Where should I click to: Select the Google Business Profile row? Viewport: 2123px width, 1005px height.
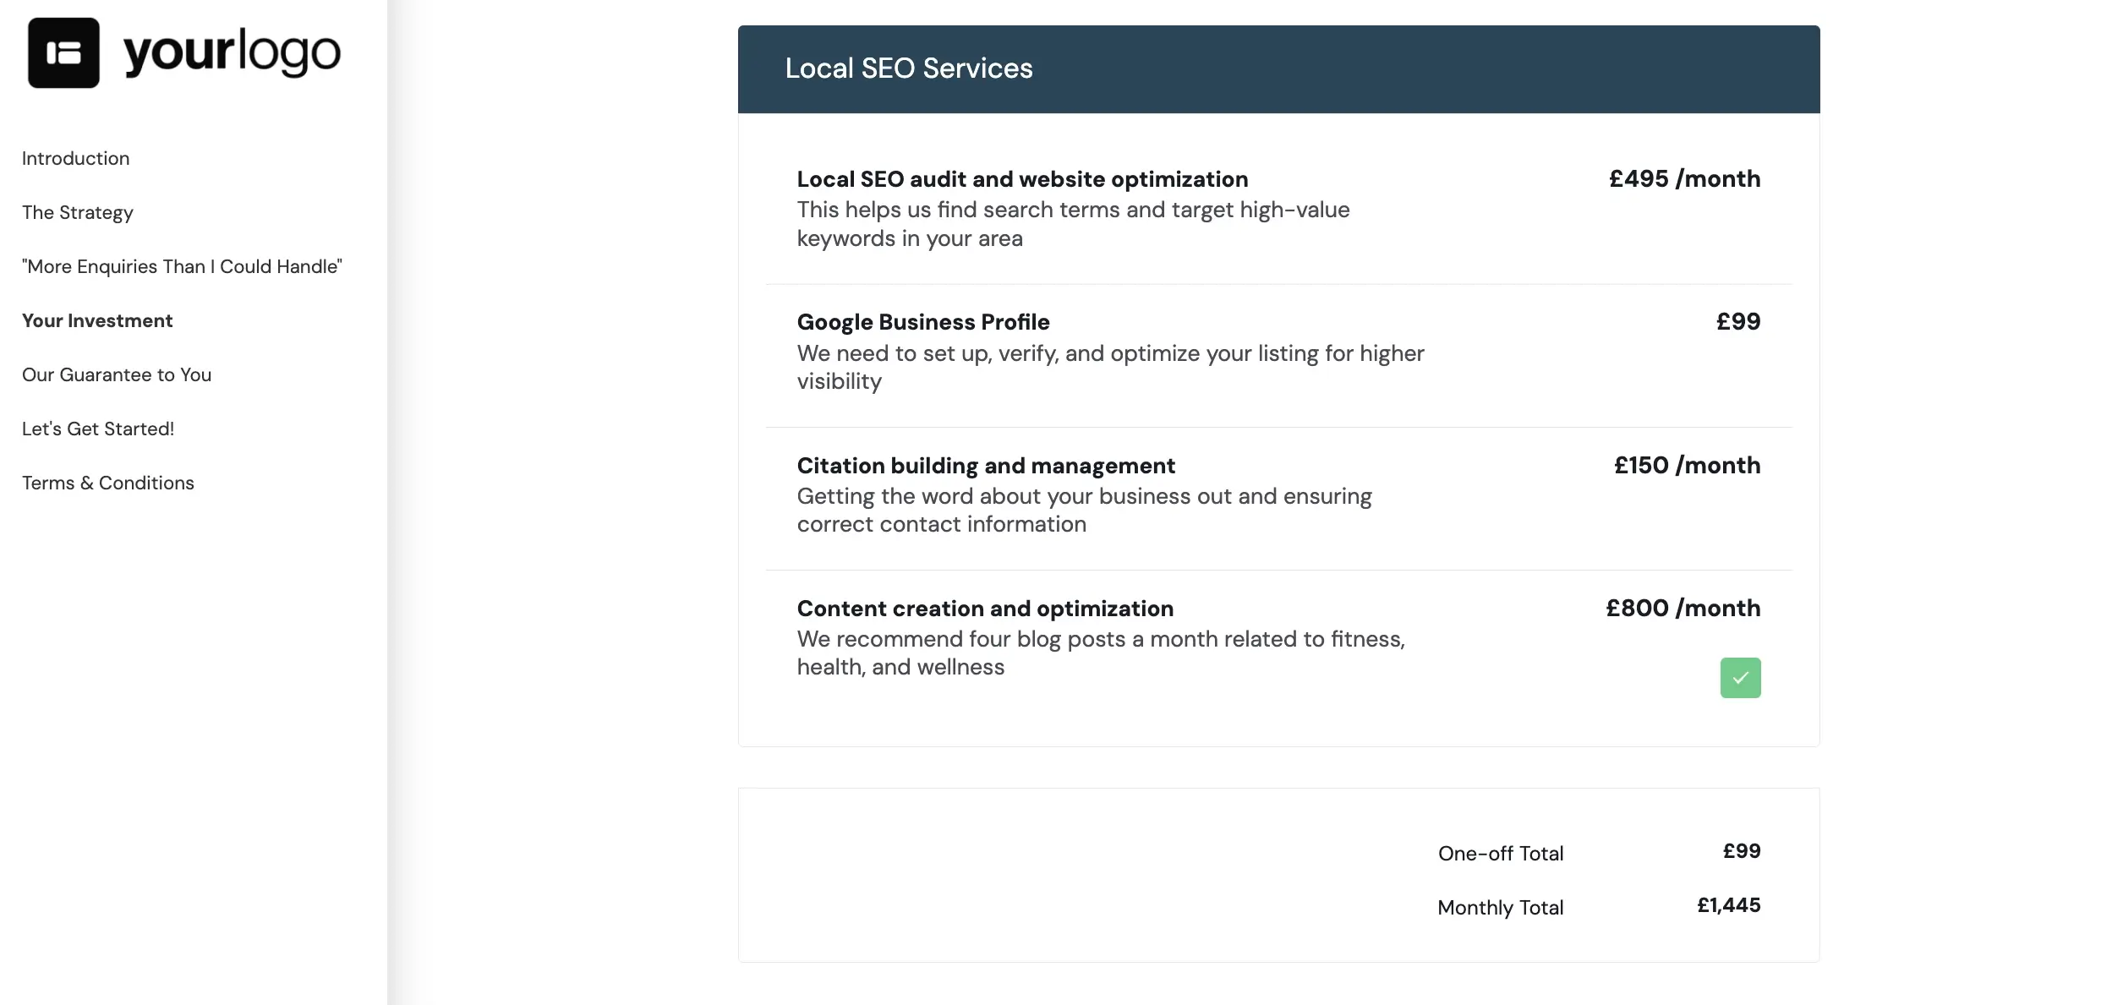(x=923, y=322)
